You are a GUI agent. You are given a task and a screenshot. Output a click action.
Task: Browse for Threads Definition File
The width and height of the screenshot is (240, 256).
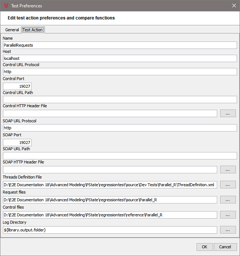click(228, 185)
